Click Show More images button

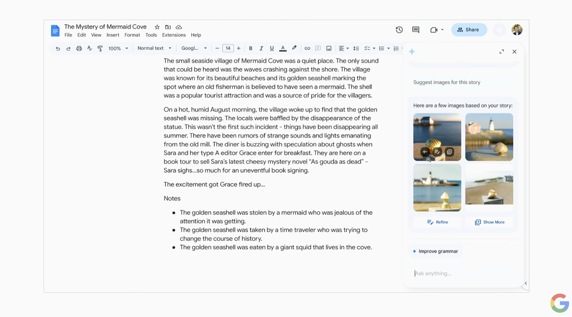(489, 222)
